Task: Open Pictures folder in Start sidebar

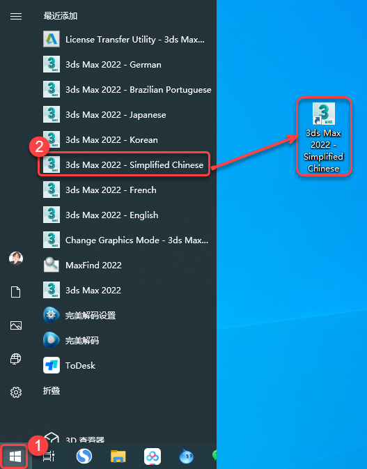Action: pos(16,325)
